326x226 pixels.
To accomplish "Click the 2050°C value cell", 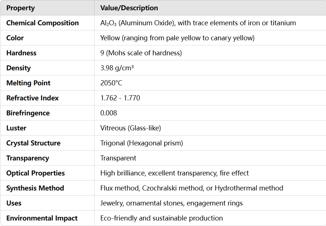I will pyautogui.click(x=111, y=83).
